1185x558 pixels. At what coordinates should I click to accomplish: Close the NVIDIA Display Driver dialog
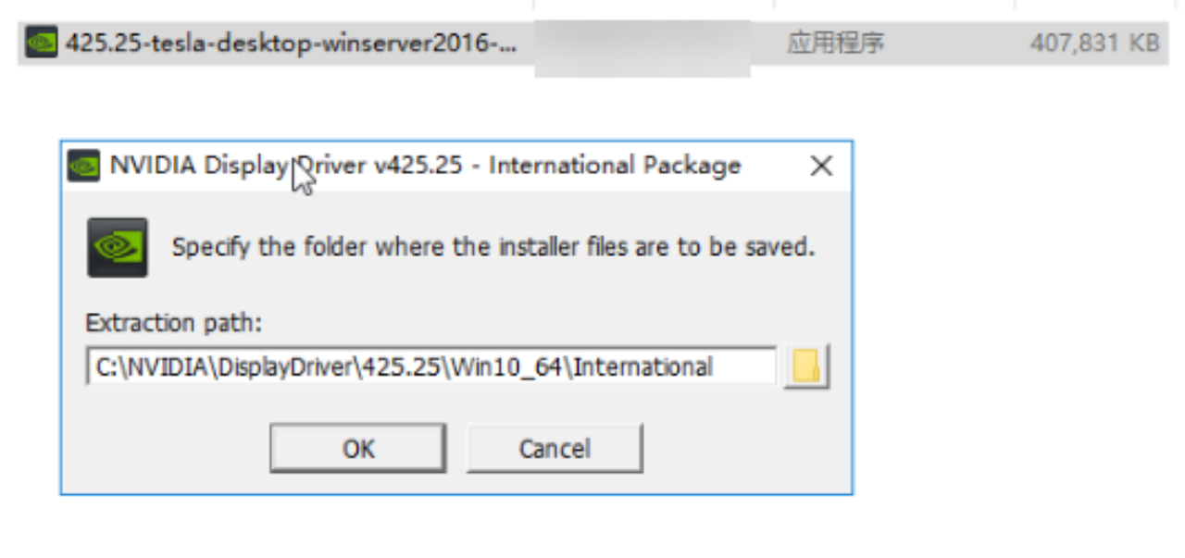[x=821, y=167]
